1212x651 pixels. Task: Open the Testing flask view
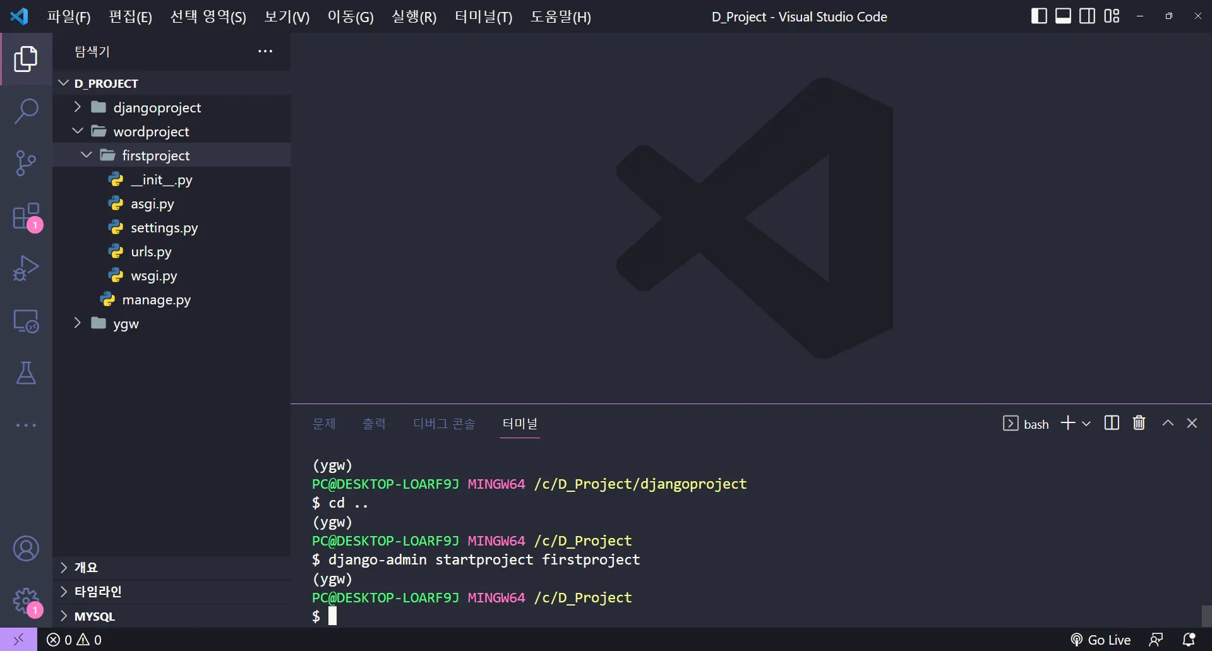[26, 373]
